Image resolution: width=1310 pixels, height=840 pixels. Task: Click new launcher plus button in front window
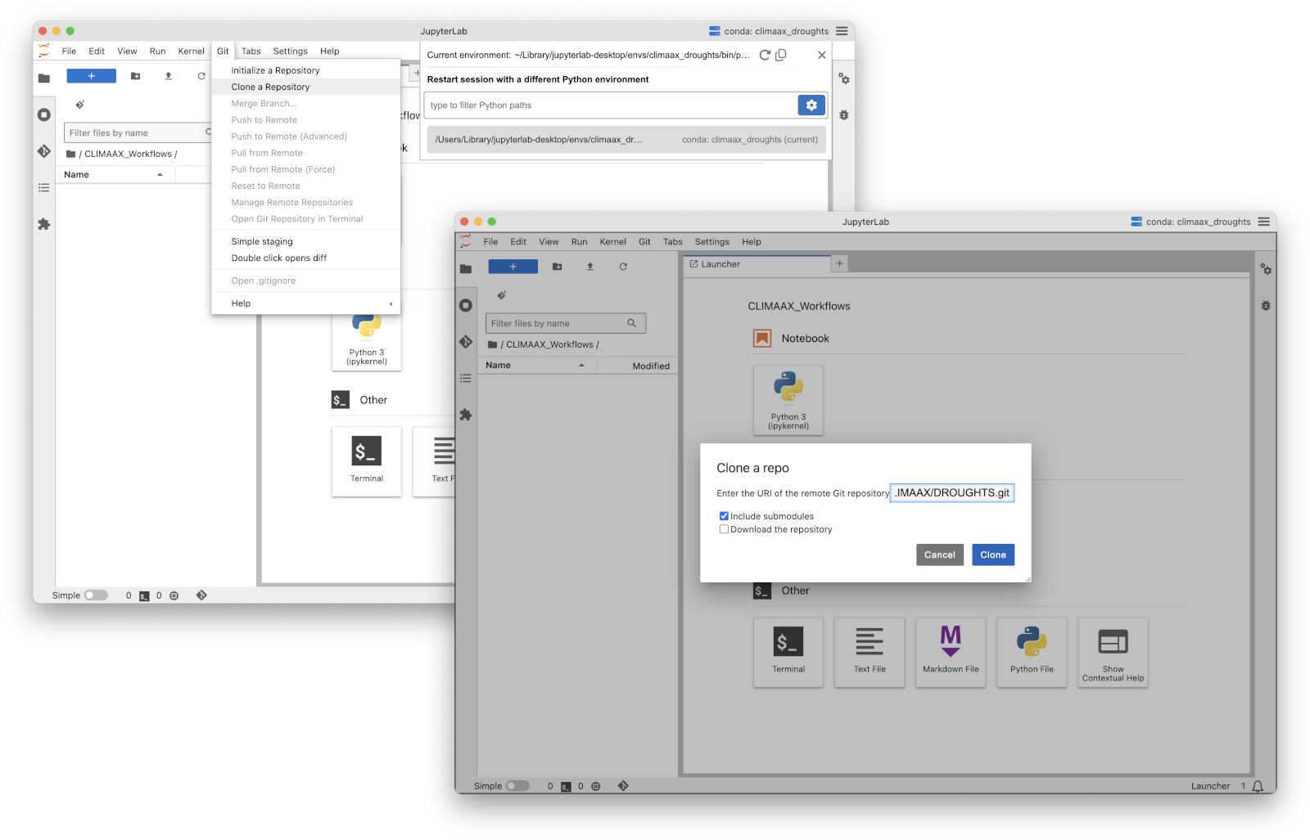513,267
